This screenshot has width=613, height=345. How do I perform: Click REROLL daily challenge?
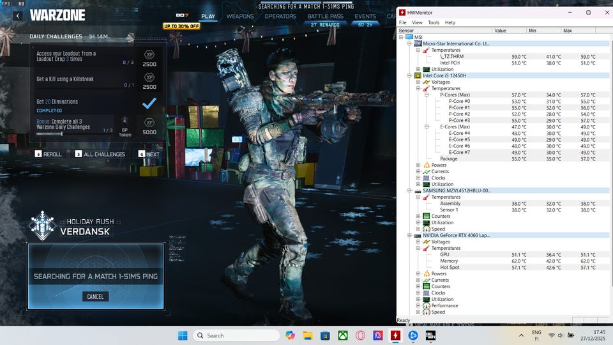click(49, 154)
